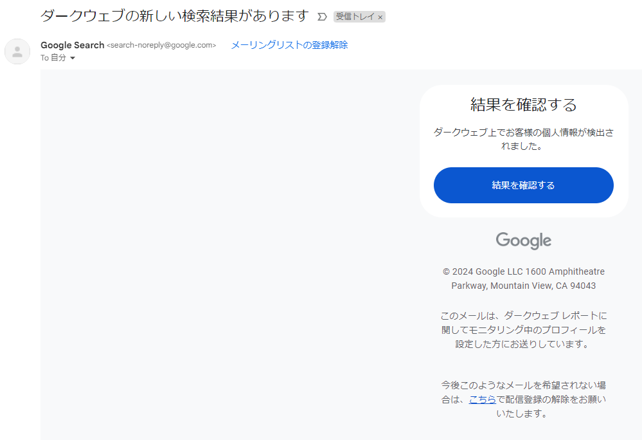
Task: Click the email subject line title
Action: pos(174,16)
